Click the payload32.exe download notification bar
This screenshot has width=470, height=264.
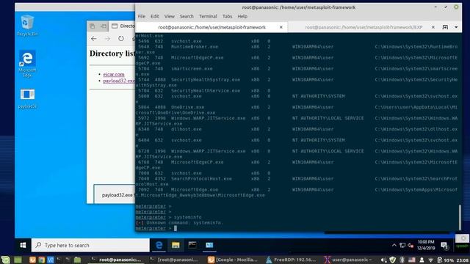pos(115,194)
